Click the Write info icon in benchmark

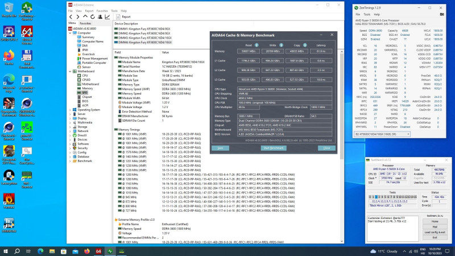[x=281, y=45]
